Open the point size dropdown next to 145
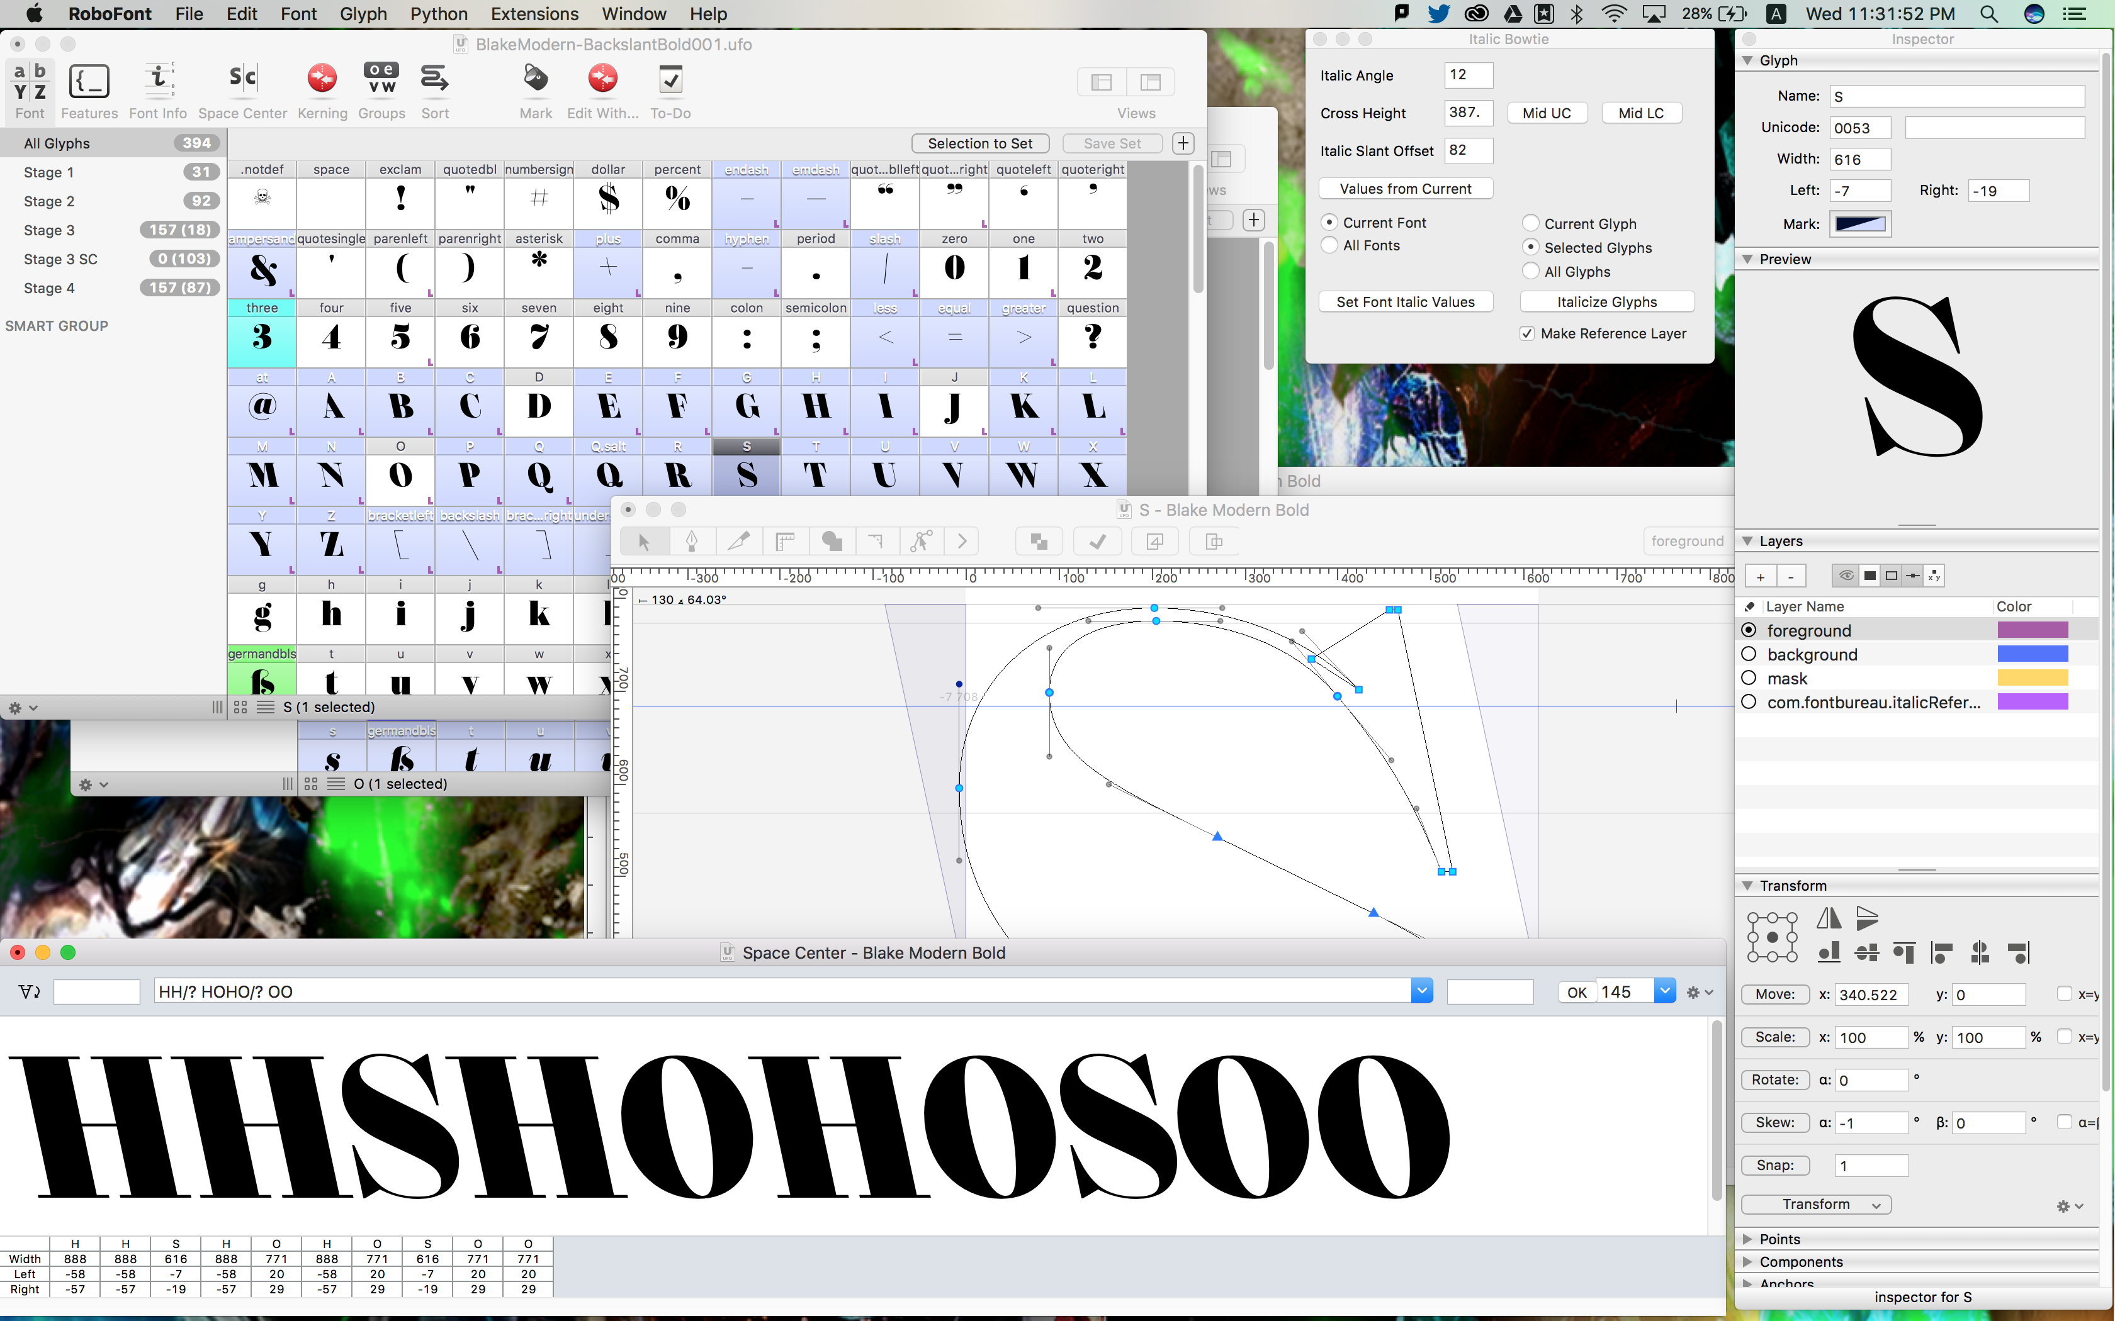 click(x=1665, y=991)
